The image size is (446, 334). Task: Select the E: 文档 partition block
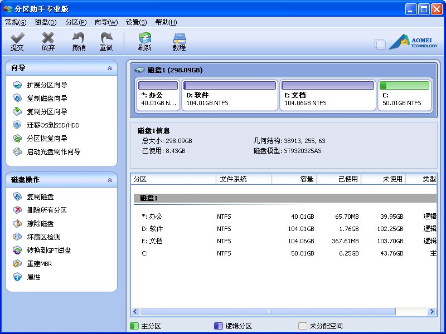(328, 95)
